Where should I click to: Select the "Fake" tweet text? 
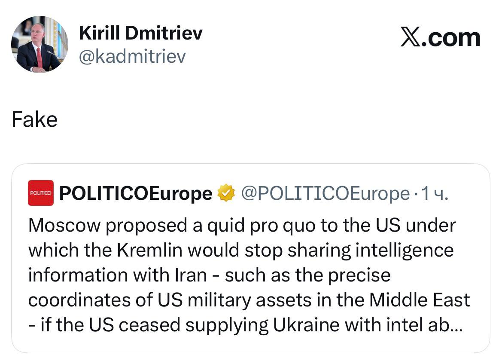click(x=34, y=120)
